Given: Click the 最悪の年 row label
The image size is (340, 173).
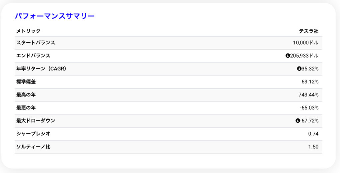Looking at the screenshot, I should (x=26, y=108).
